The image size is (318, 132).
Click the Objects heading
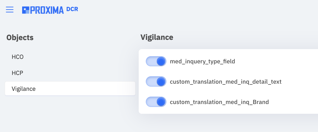[20, 37]
